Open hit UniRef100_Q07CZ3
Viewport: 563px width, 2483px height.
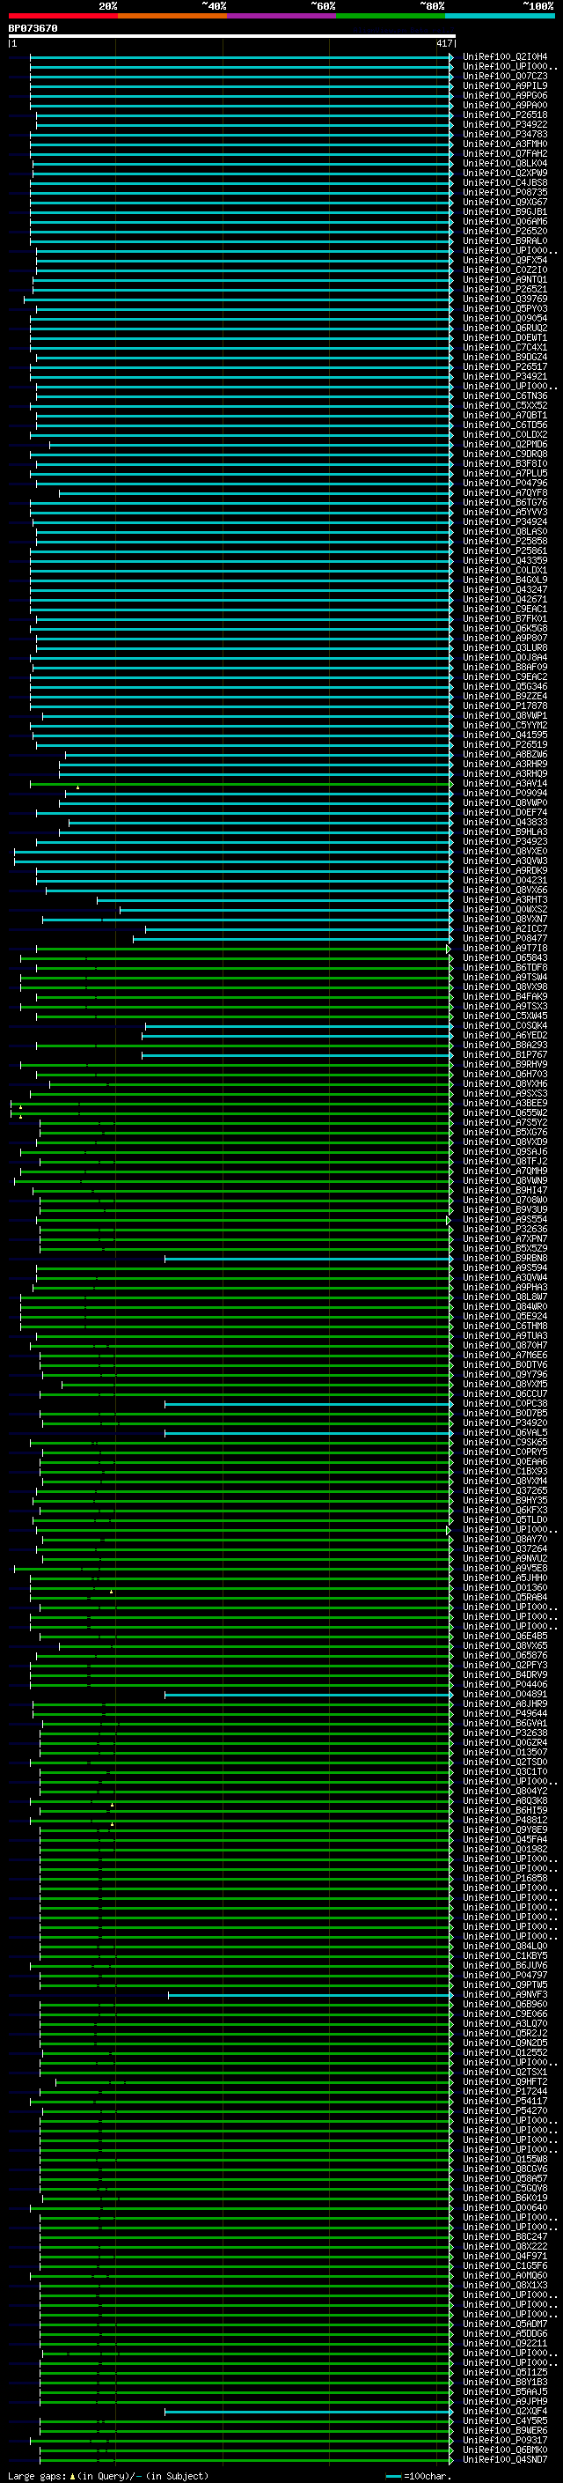click(x=504, y=76)
